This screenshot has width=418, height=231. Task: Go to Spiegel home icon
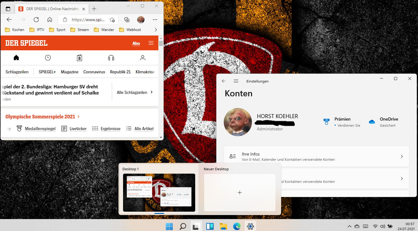16,58
